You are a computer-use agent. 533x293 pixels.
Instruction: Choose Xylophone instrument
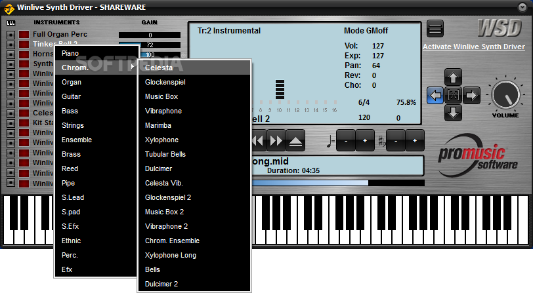pos(194,140)
